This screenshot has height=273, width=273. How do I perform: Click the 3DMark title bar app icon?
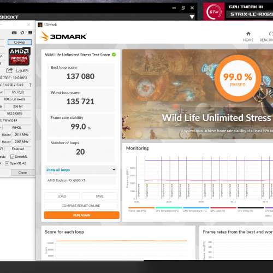[40, 25]
